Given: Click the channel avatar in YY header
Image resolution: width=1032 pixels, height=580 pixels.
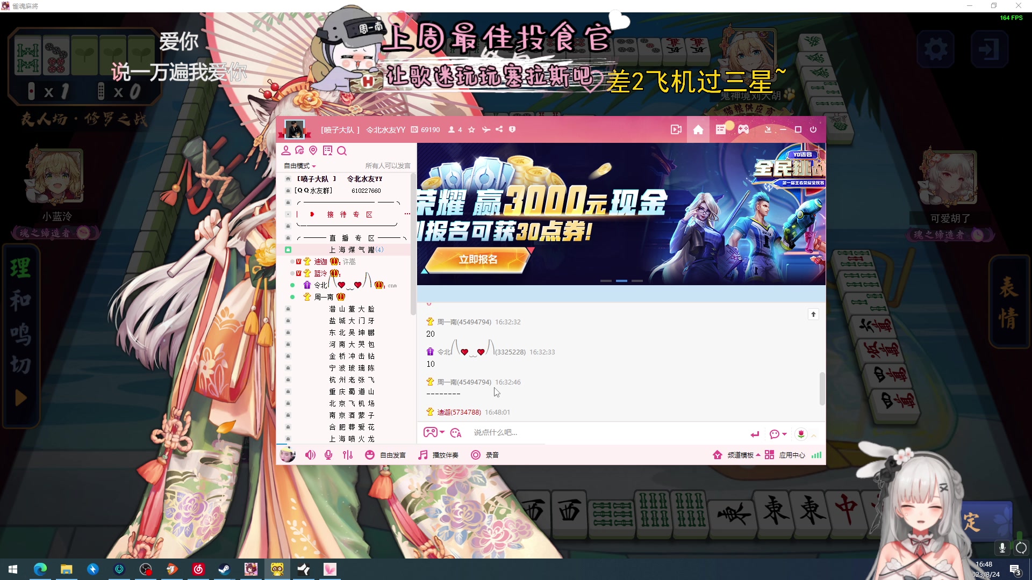Looking at the screenshot, I should (x=294, y=129).
